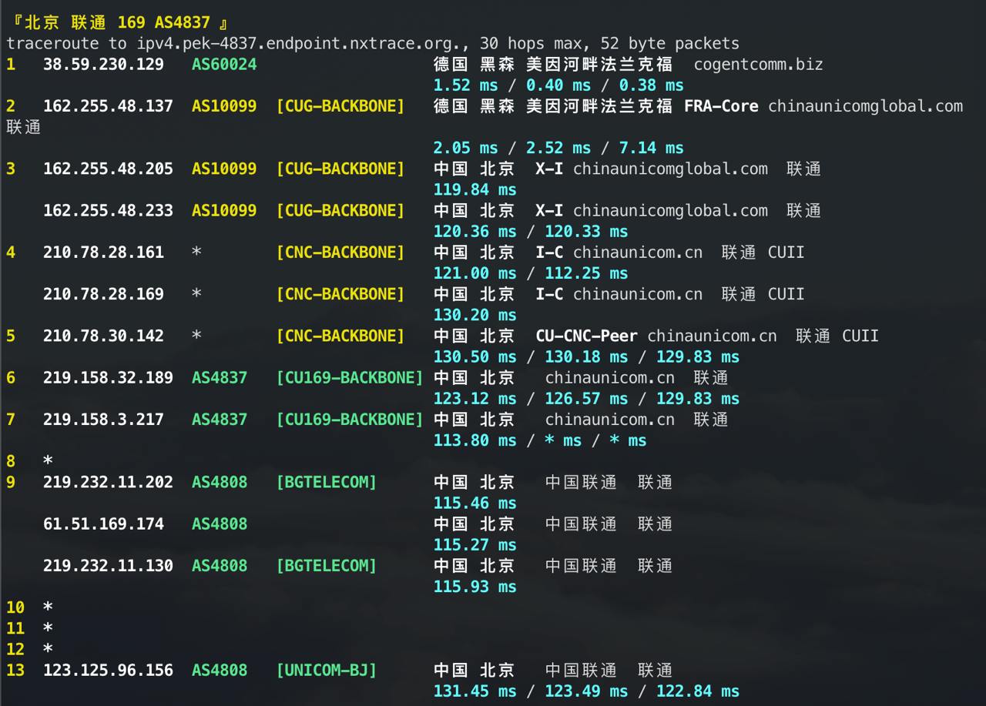The width and height of the screenshot is (986, 706).
Task: Open the chinaunicomglobal.com link on hop 3
Action: tap(669, 169)
